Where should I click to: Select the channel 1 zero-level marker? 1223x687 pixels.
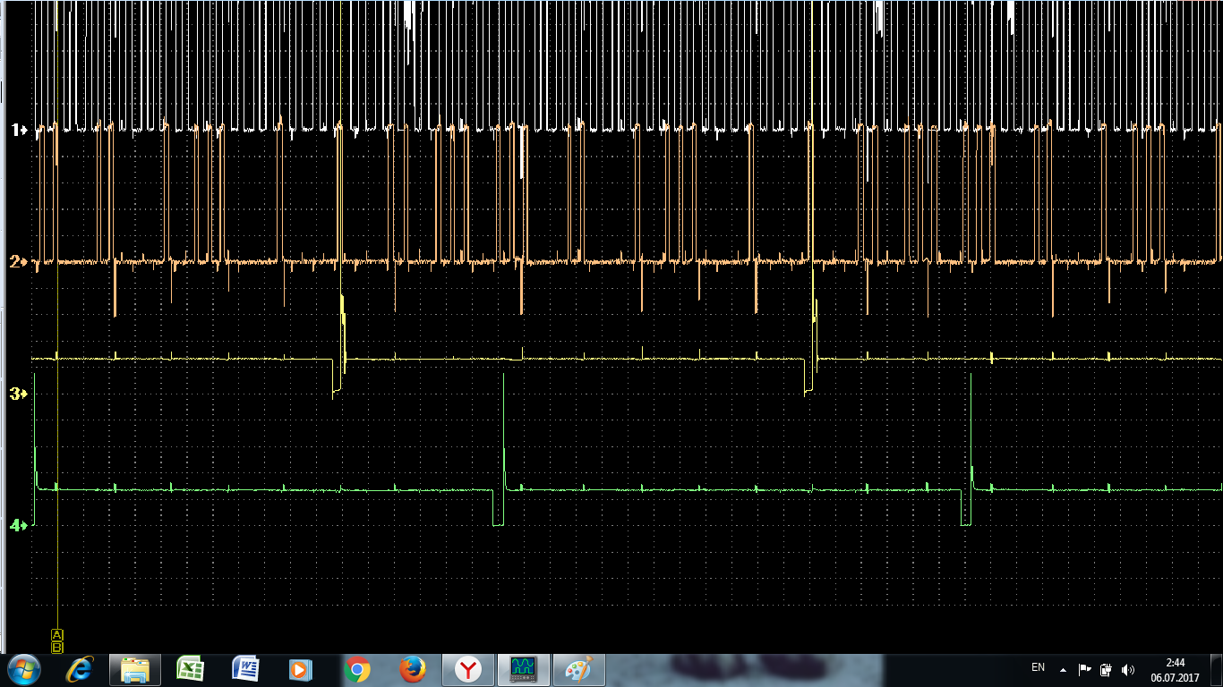pyautogui.click(x=20, y=130)
